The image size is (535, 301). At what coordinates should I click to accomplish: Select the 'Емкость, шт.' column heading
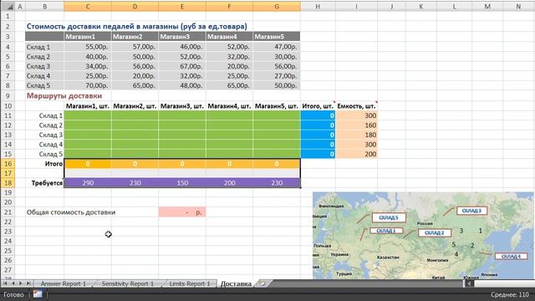356,106
